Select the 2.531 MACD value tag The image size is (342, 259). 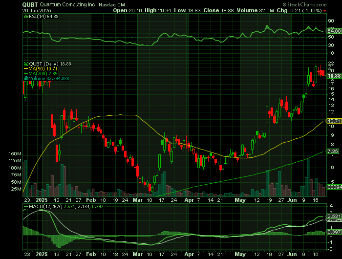(334, 216)
